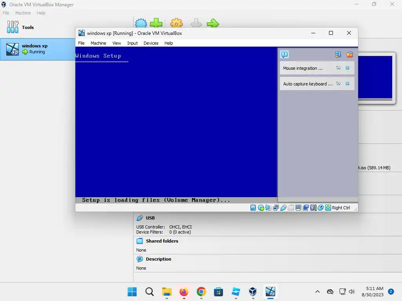Open the View menu in the VM window

coord(117,43)
